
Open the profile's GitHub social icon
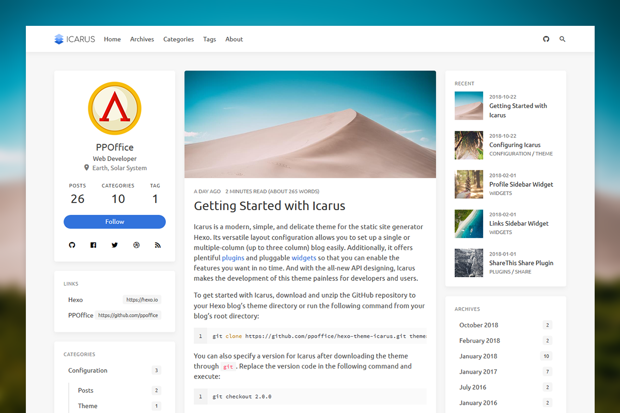click(x=72, y=245)
